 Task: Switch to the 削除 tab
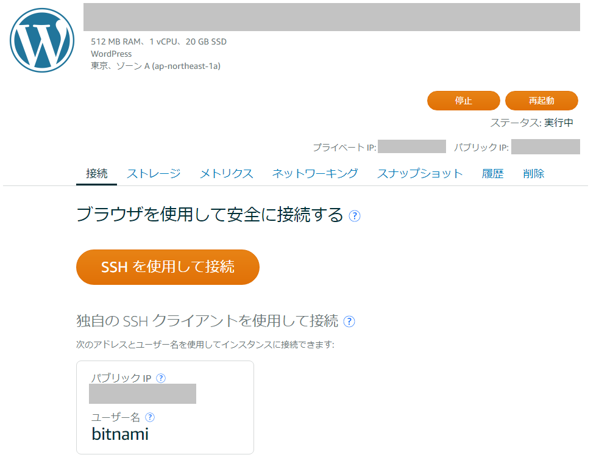(533, 174)
